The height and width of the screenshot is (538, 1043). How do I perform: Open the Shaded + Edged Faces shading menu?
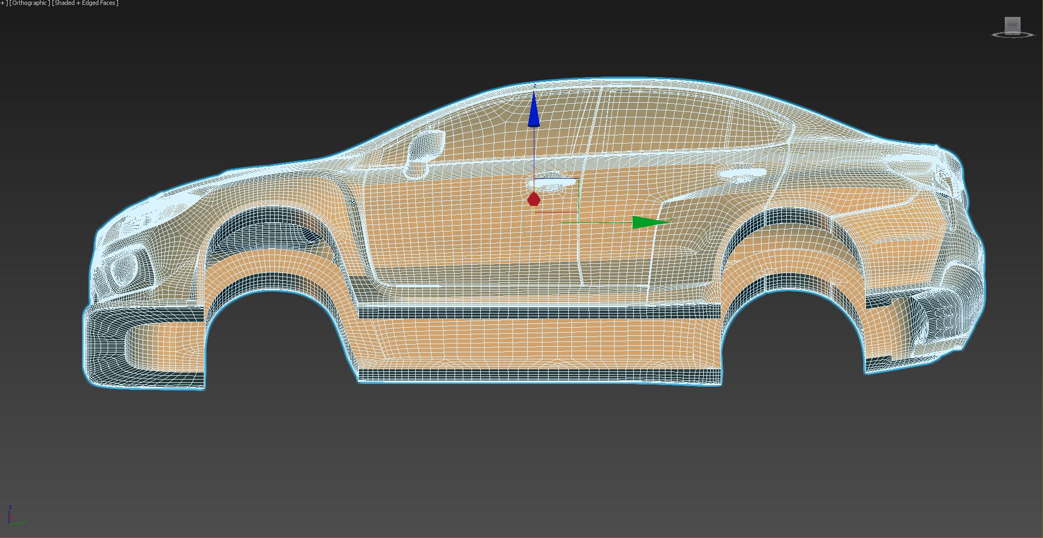click(85, 3)
